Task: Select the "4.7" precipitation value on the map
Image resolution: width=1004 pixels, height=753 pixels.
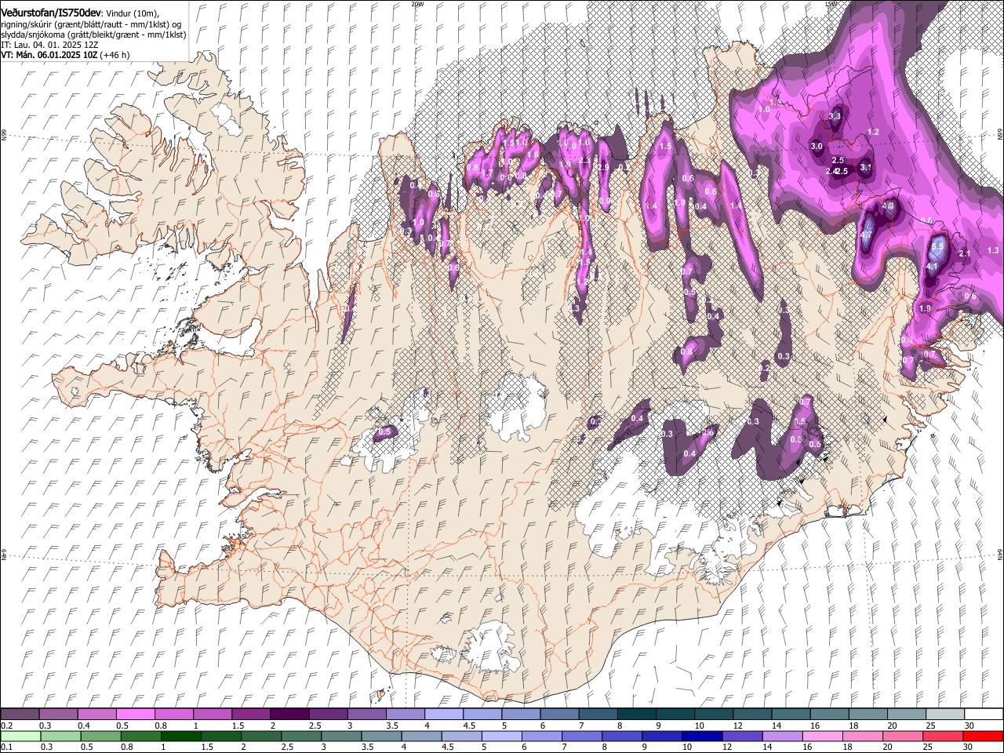Action: tap(867, 235)
